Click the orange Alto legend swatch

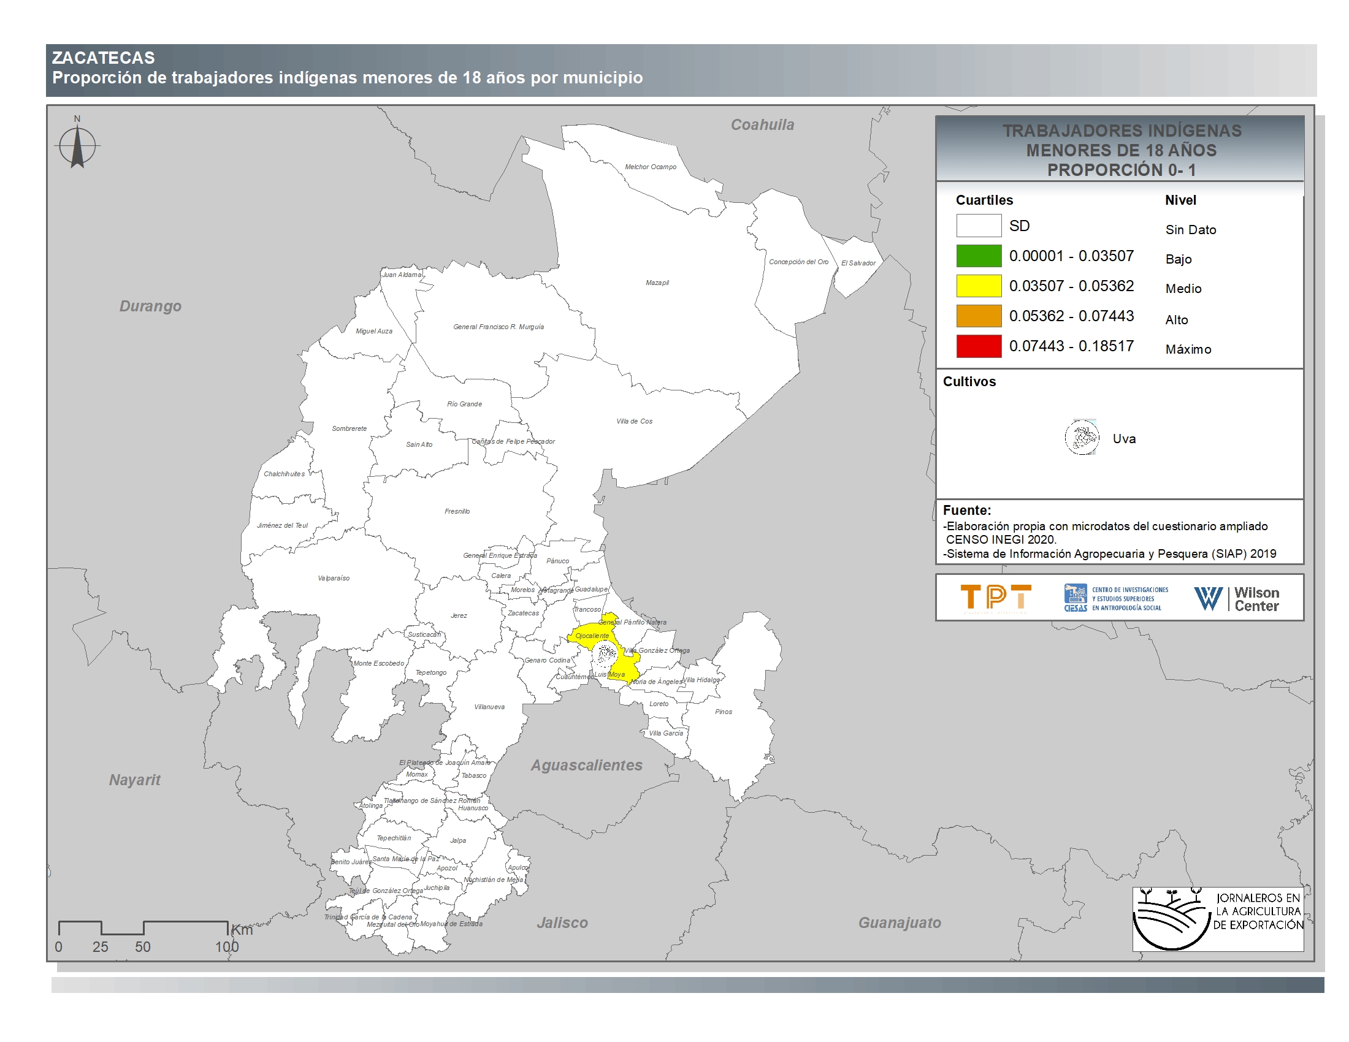click(979, 316)
